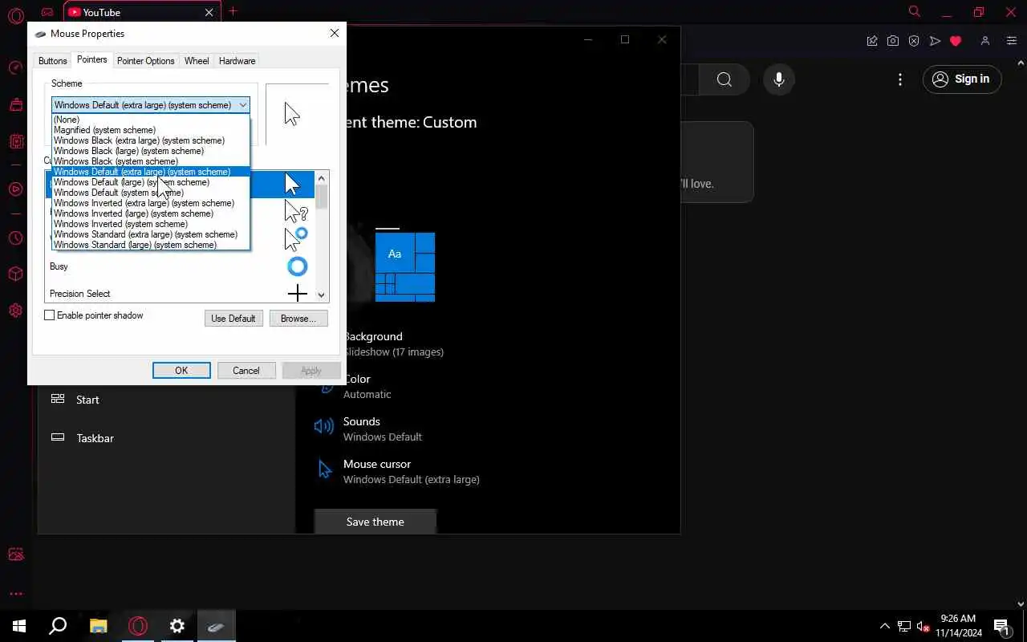Click the Use Default button
1027x642 pixels.
[233, 319]
